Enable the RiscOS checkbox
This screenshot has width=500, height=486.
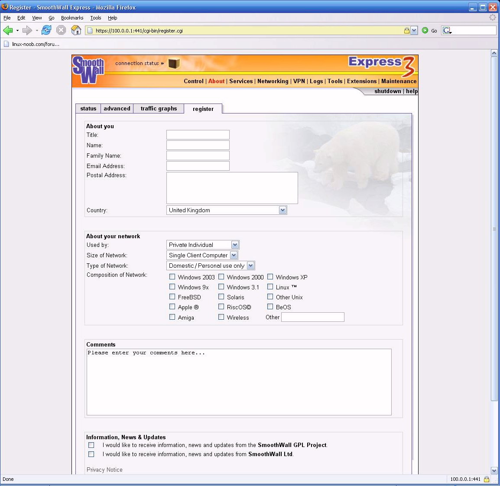[221, 307]
